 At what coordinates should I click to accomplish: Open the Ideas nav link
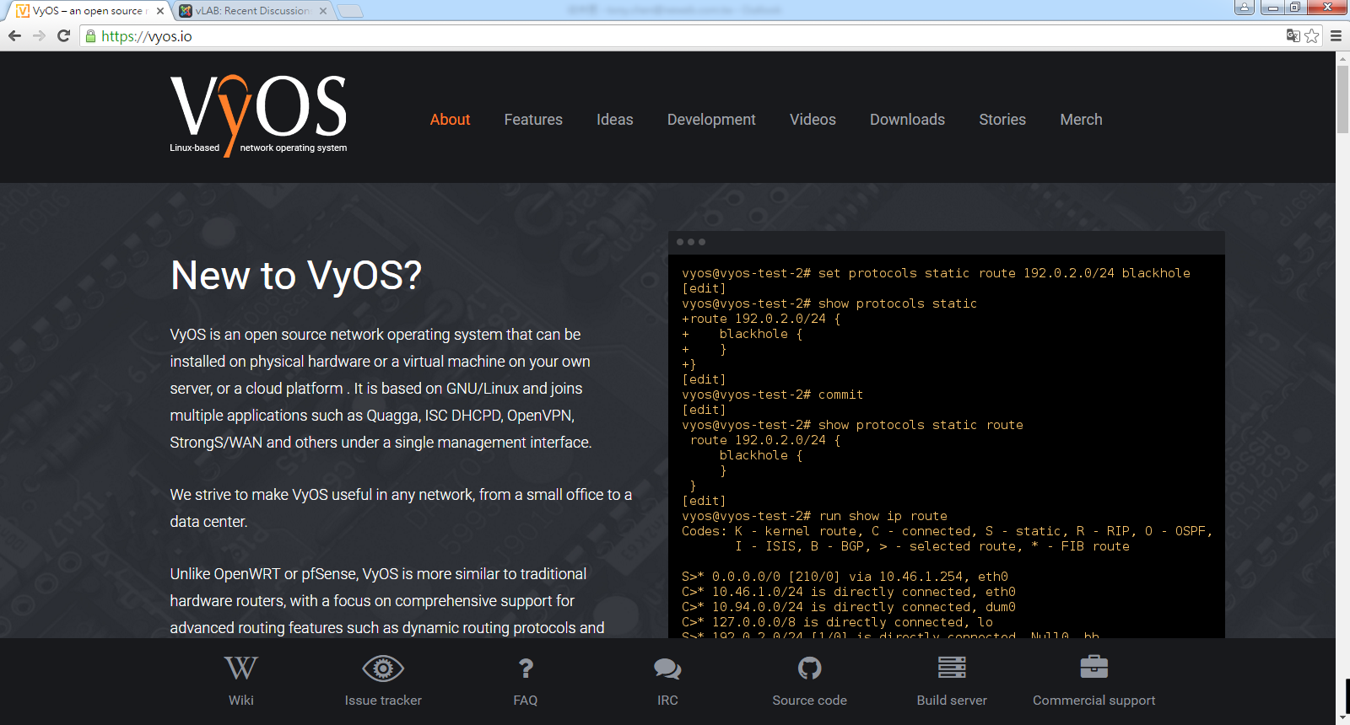(x=614, y=120)
